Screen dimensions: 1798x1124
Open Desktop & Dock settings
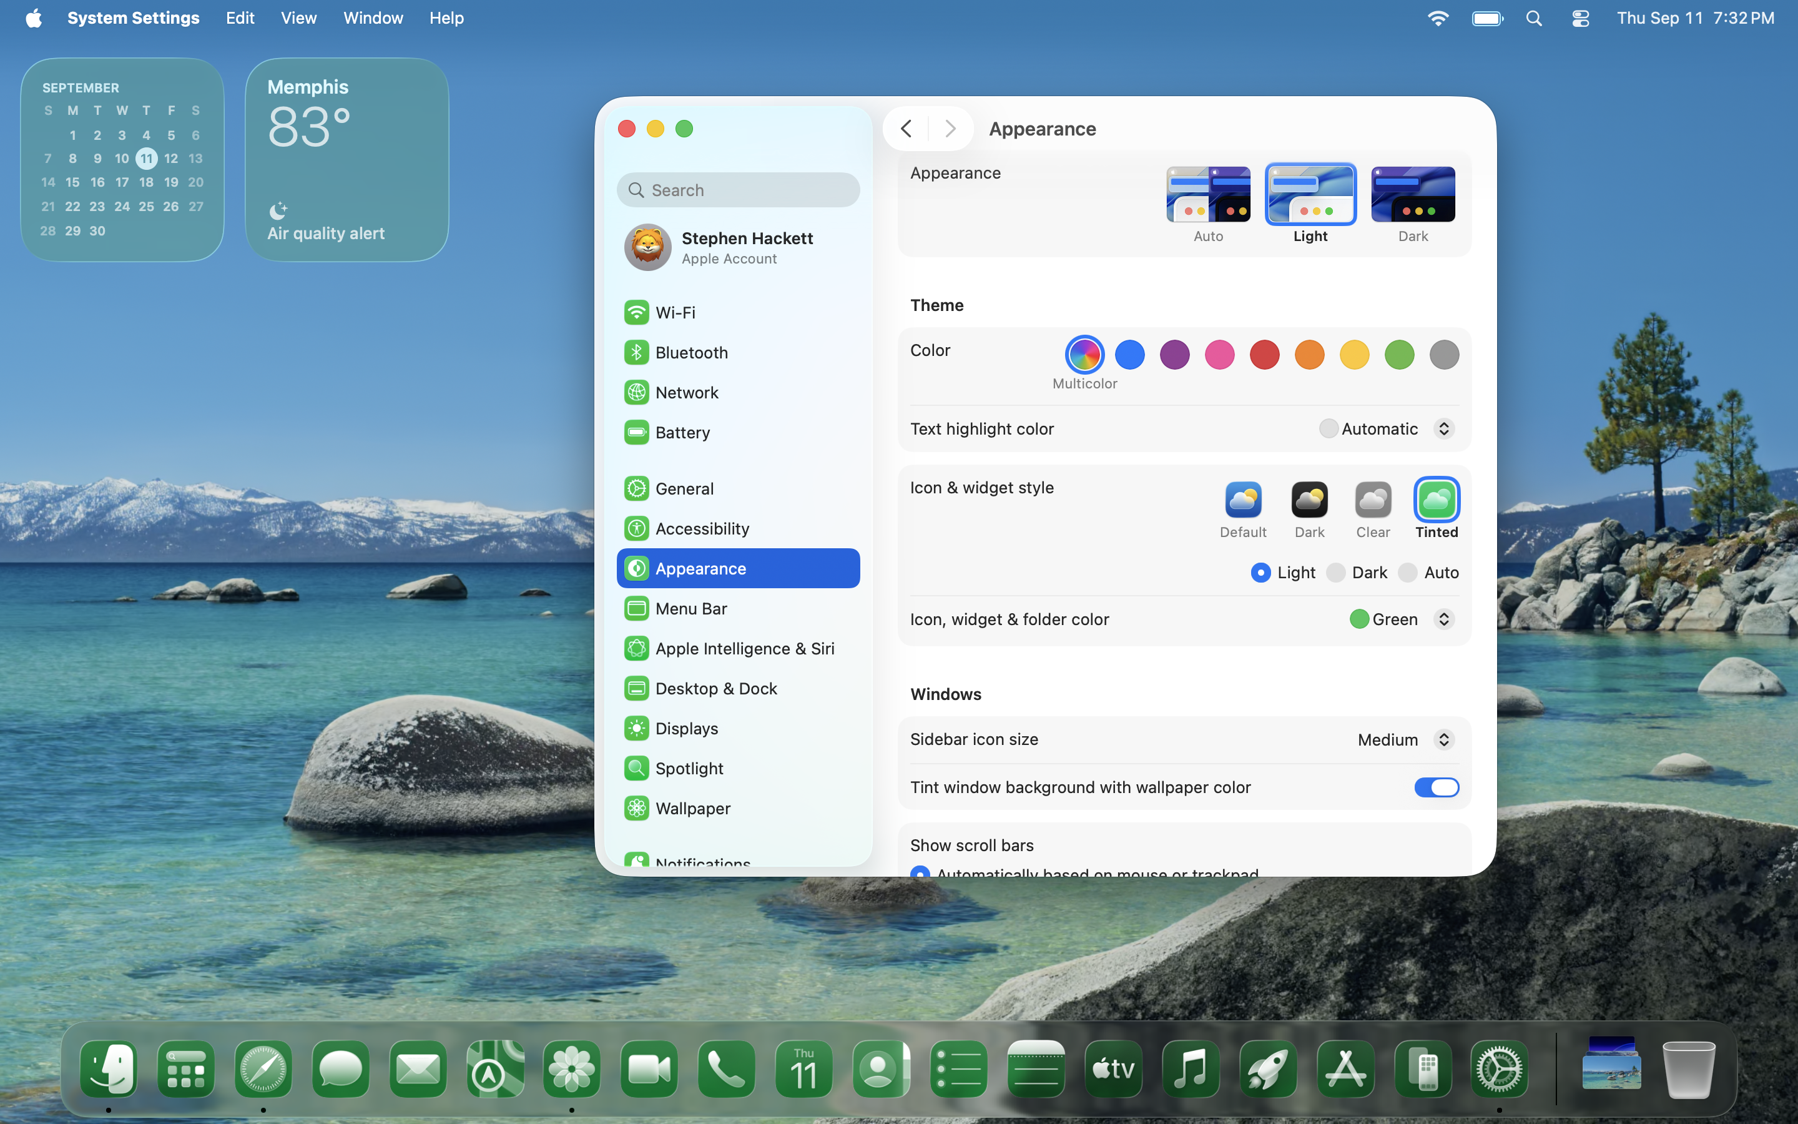[716, 688]
